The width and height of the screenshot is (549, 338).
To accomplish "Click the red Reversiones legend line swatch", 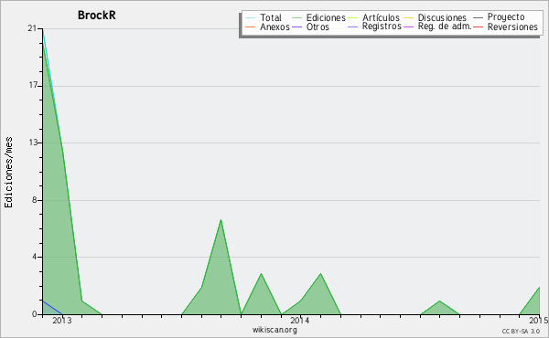I will pyautogui.click(x=479, y=26).
